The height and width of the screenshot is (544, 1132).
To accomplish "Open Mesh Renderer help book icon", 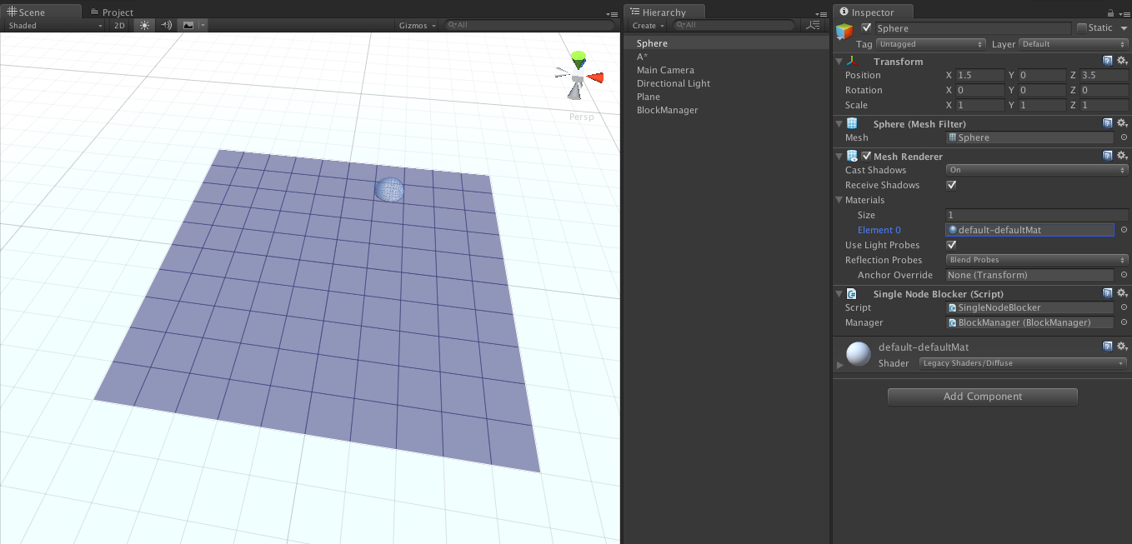I will (1107, 156).
